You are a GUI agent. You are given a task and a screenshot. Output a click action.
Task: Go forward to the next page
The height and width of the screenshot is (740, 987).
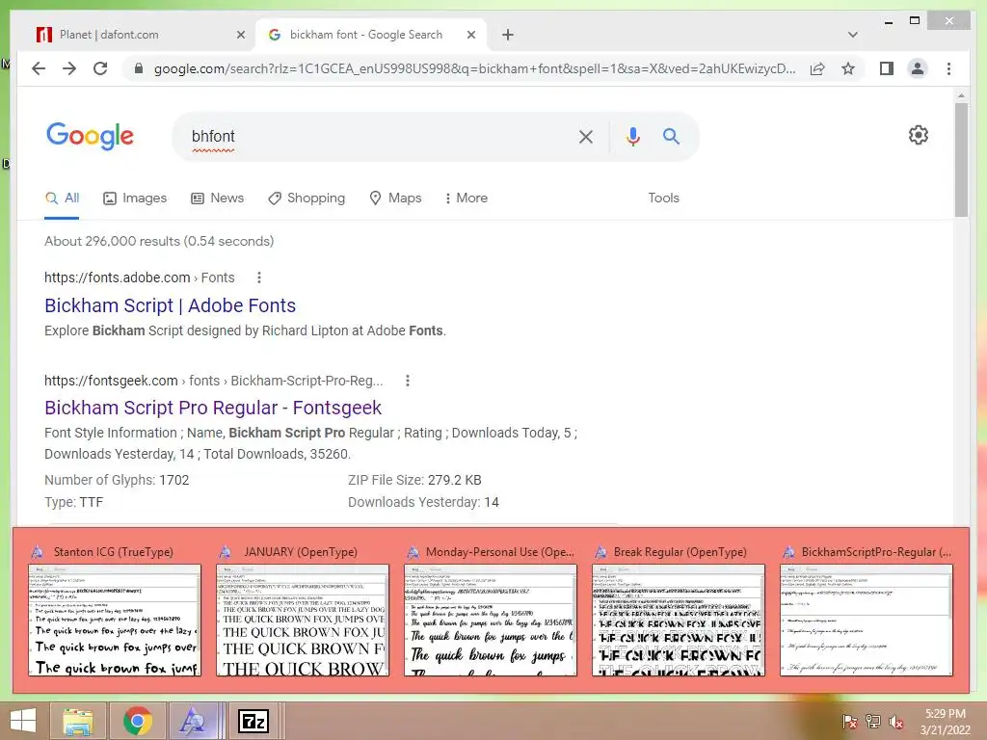coord(69,68)
